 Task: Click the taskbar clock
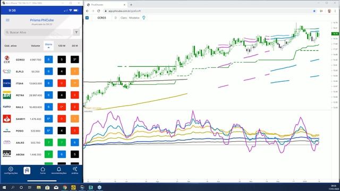pos(334,187)
